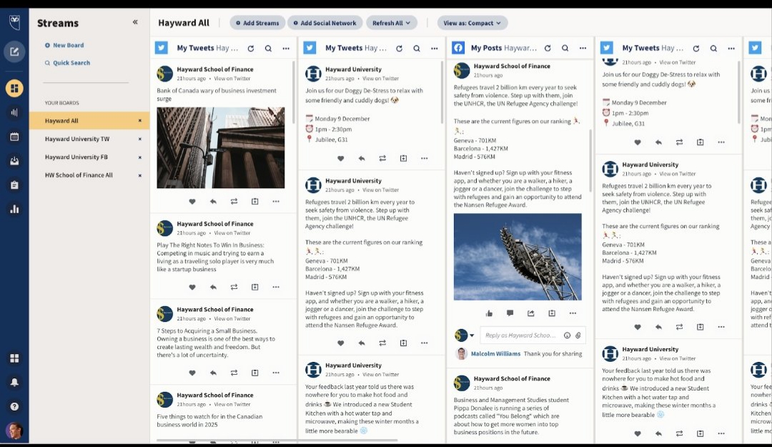Open more actions on 7 Steps tweet
This screenshot has height=447, width=772.
click(x=276, y=373)
